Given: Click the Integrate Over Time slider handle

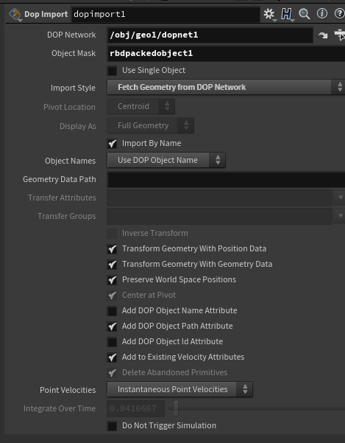Looking at the screenshot, I should pos(176,408).
